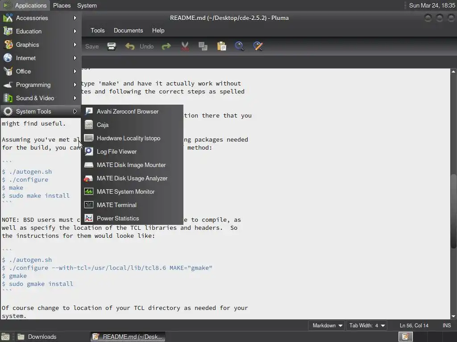Click the Redo arrow icon
The image size is (457, 342).
click(x=166, y=46)
